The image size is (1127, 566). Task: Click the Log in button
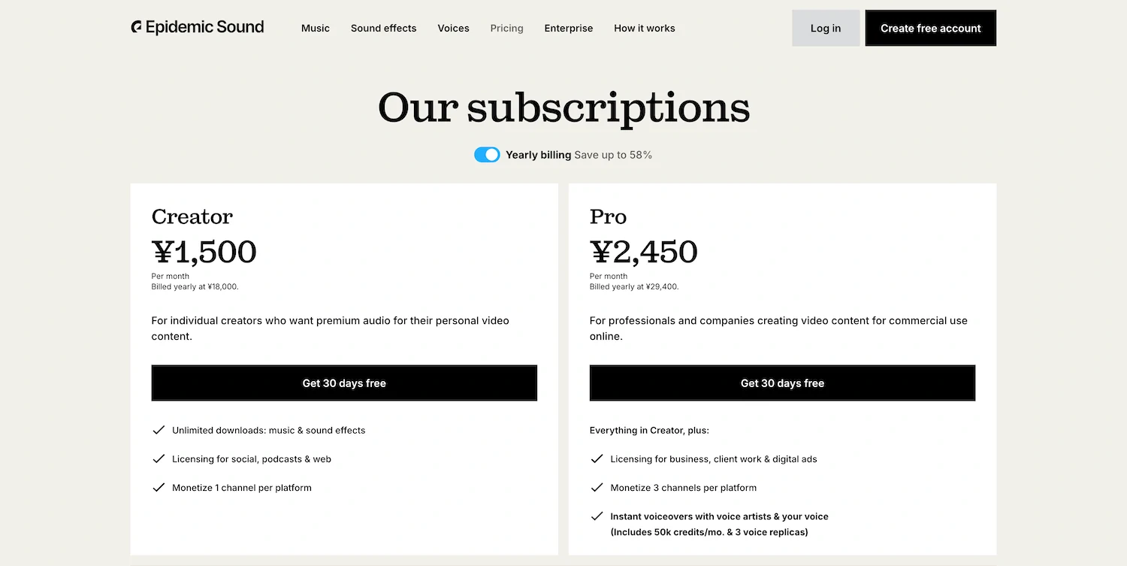[x=826, y=29]
